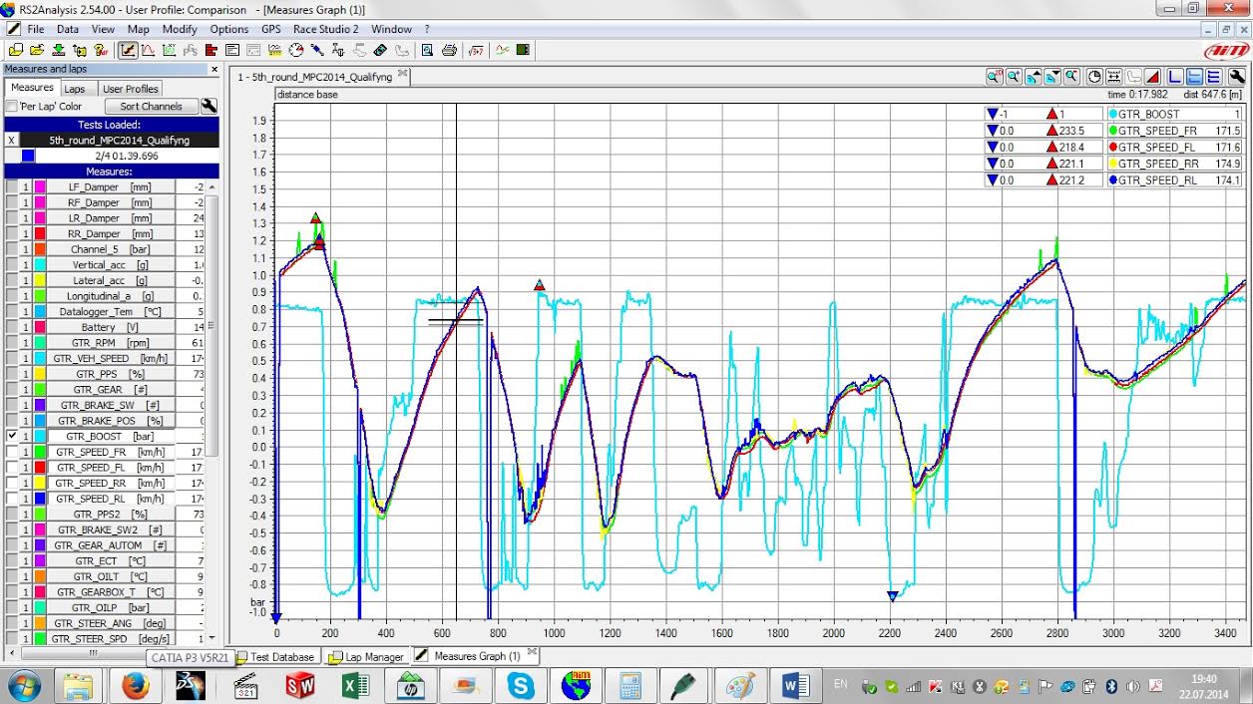Open the XY scatter plot toolbar icon
Image resolution: width=1253 pixels, height=704 pixels.
coord(169,49)
